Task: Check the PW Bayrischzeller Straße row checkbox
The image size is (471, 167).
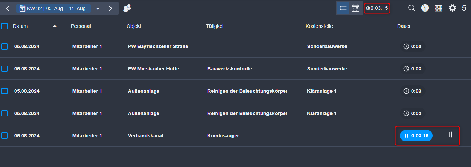Action: [5, 46]
